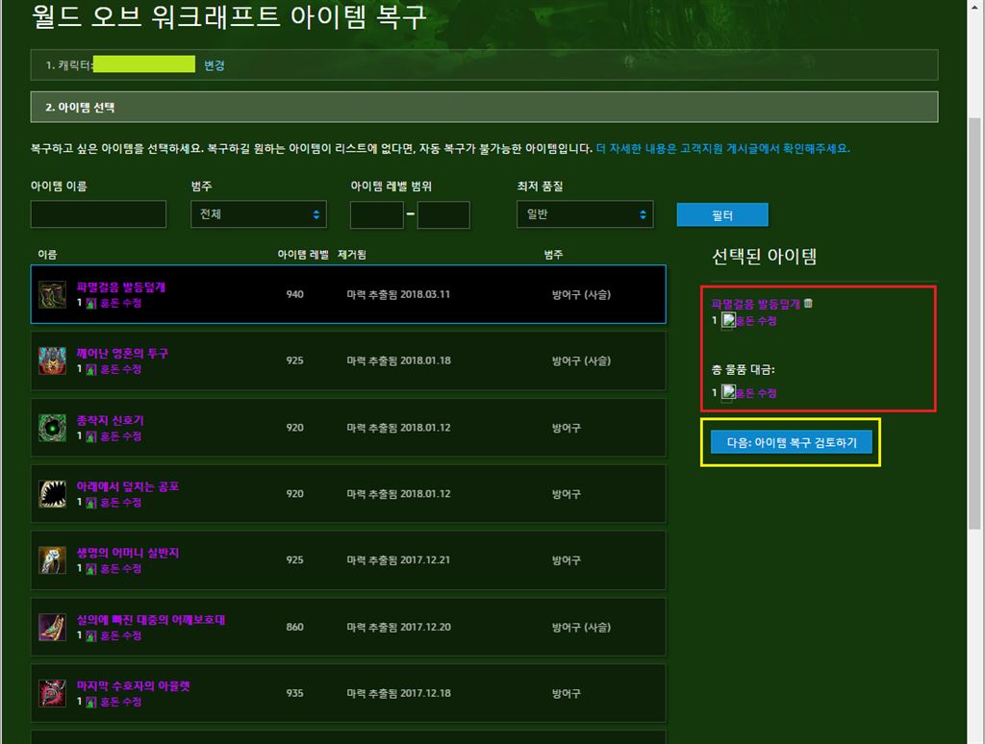Click the green eye icon of 종착지 신호기

[52, 428]
